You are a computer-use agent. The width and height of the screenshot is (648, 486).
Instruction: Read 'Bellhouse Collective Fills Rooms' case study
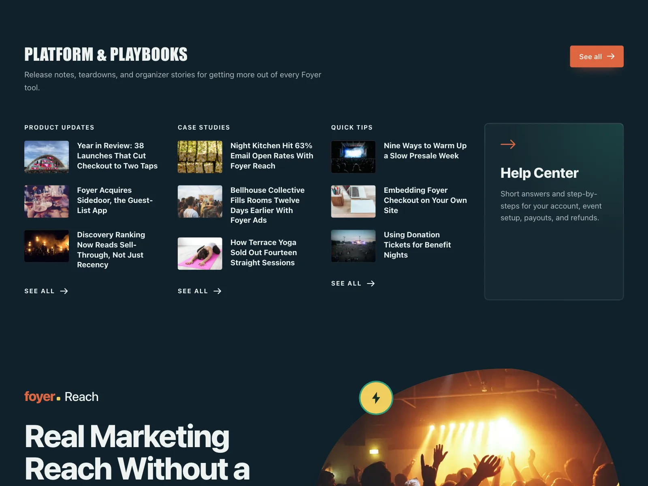click(x=267, y=205)
